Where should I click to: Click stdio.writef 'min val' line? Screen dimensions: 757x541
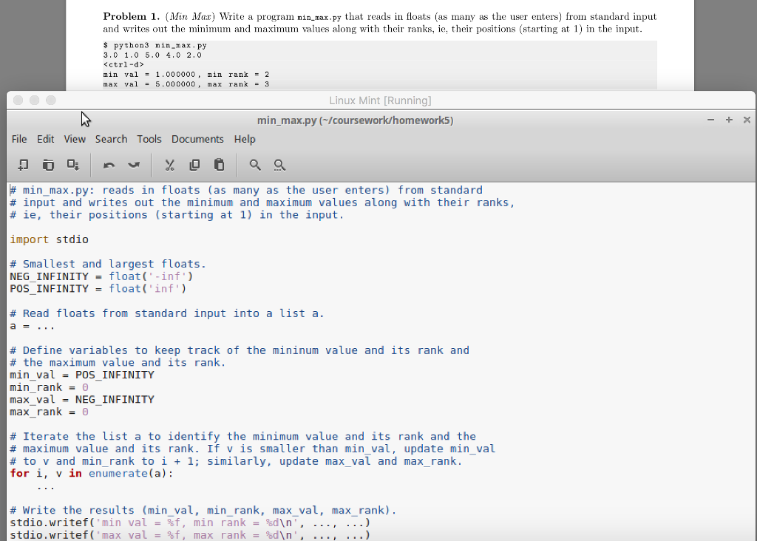click(x=190, y=523)
